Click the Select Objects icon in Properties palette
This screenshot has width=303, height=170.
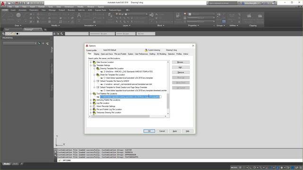click(43, 43)
